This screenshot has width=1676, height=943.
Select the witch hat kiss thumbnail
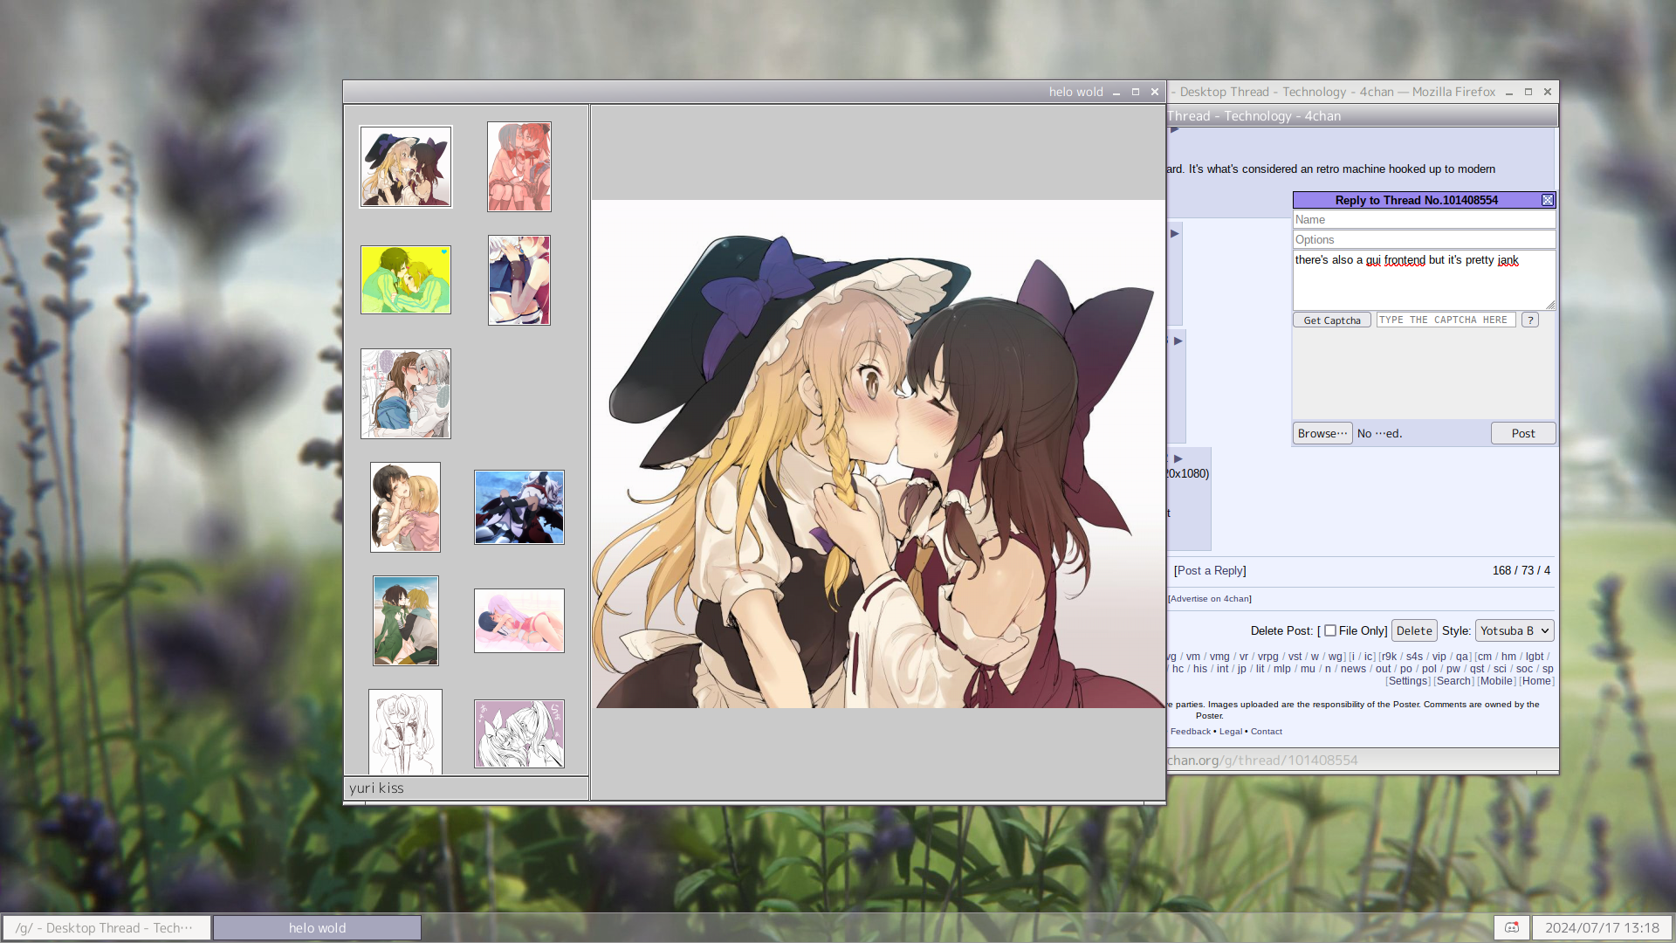(x=406, y=167)
